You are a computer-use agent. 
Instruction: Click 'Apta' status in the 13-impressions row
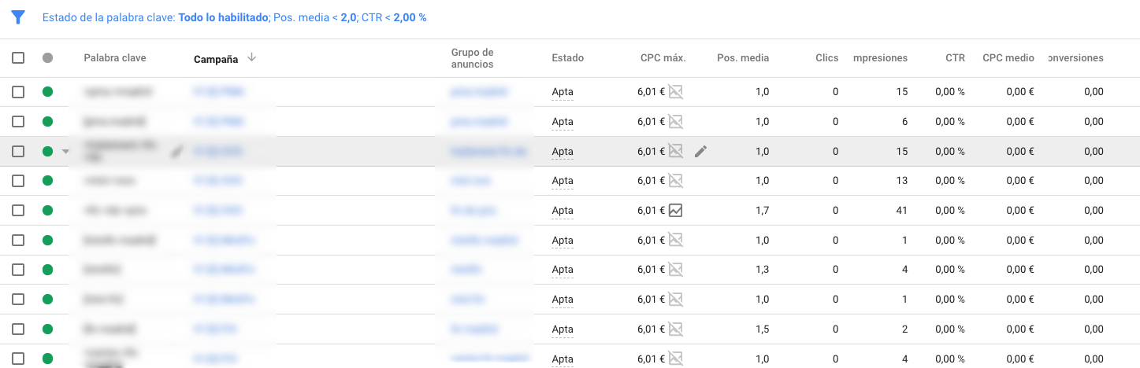point(563,181)
